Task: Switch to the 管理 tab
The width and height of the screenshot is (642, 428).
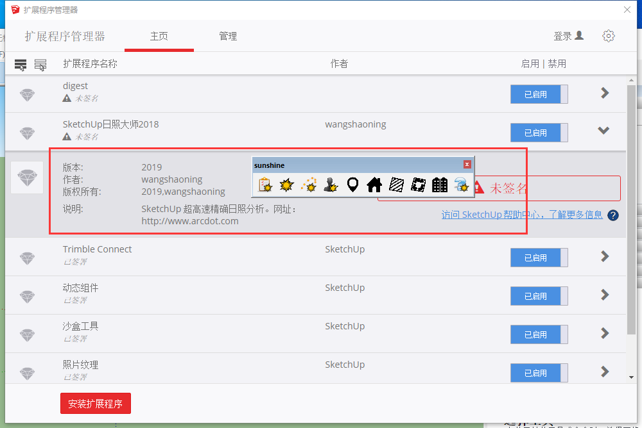Action: point(228,37)
